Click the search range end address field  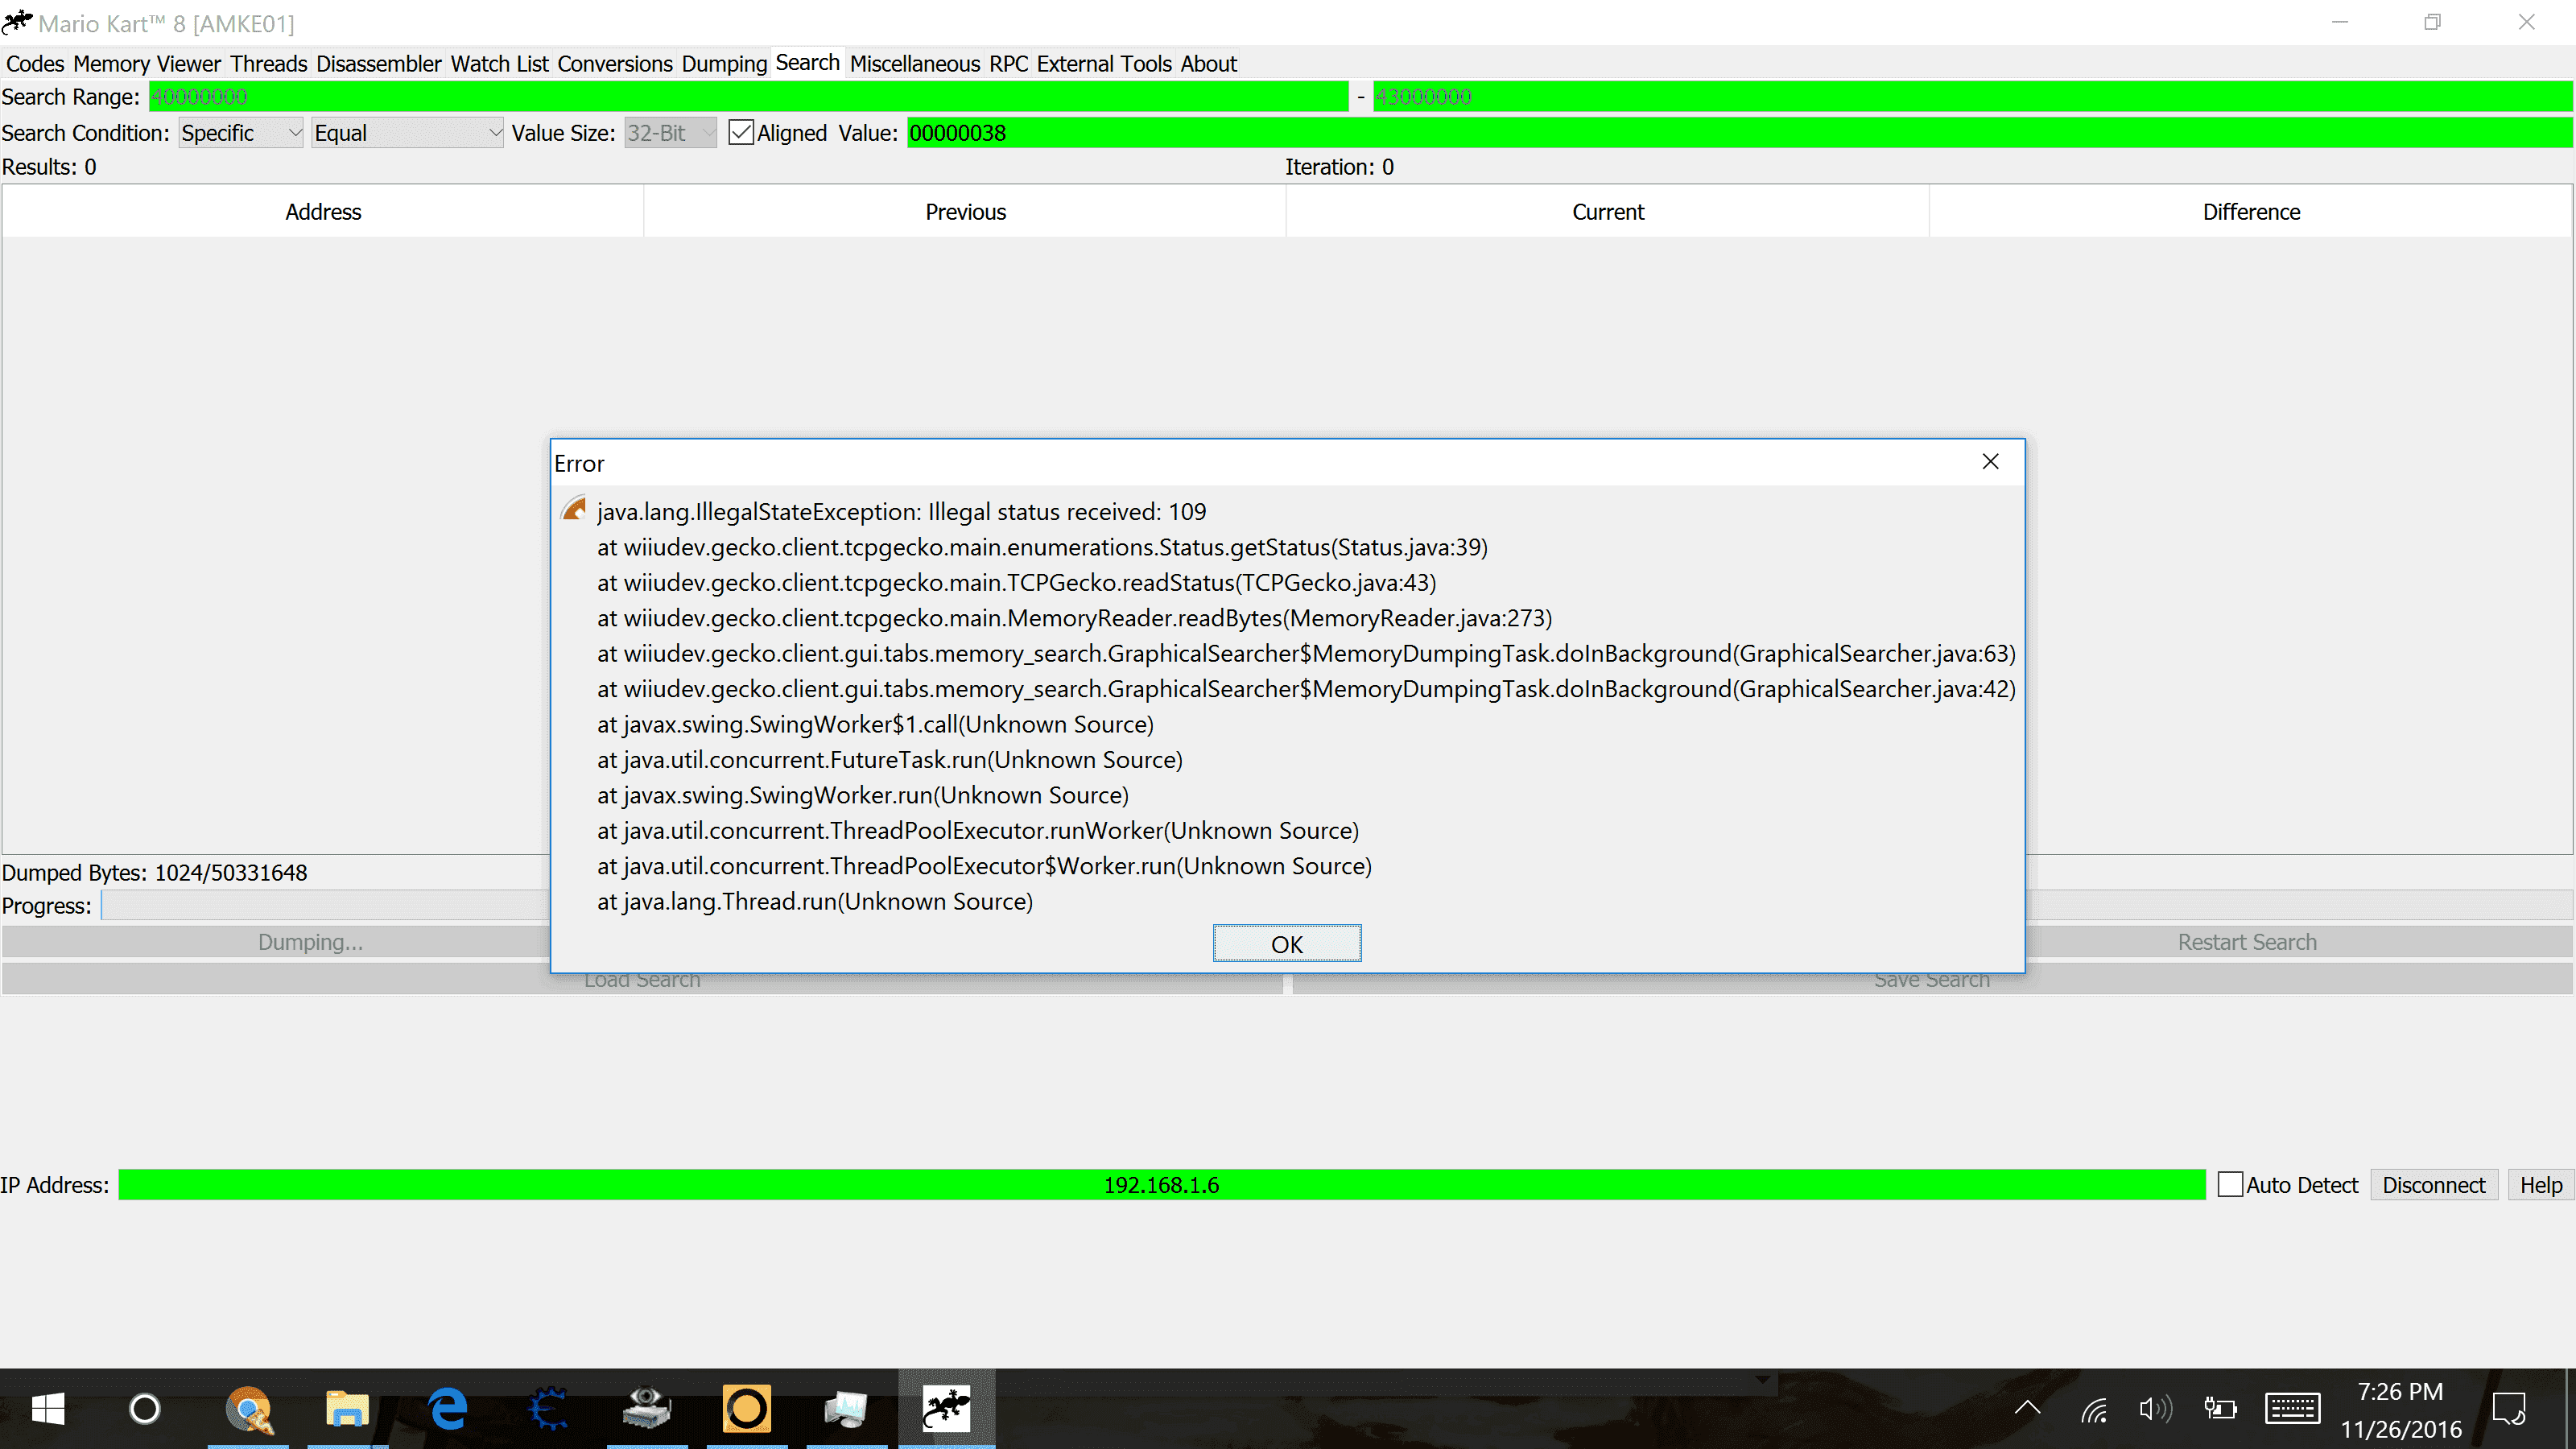1972,97
